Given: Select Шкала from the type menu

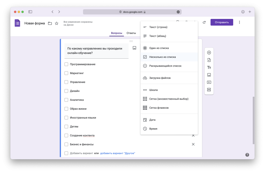Looking at the screenshot, I should point(153,90).
